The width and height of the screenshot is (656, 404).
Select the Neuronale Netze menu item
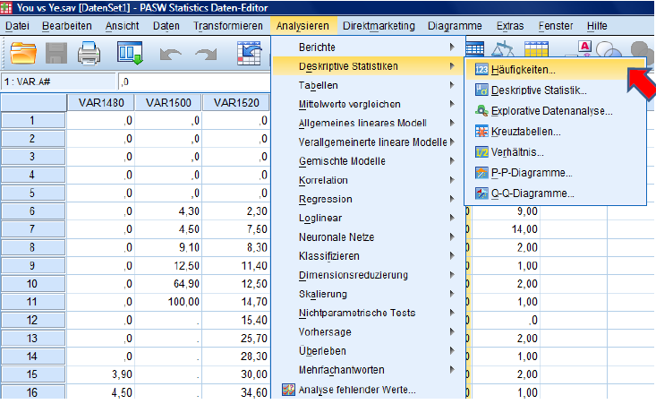pos(368,237)
